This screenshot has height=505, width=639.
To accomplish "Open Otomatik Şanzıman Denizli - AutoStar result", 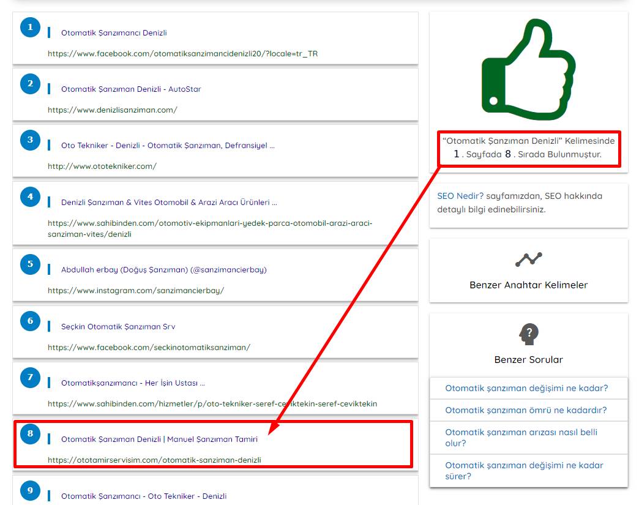I will [131, 89].
